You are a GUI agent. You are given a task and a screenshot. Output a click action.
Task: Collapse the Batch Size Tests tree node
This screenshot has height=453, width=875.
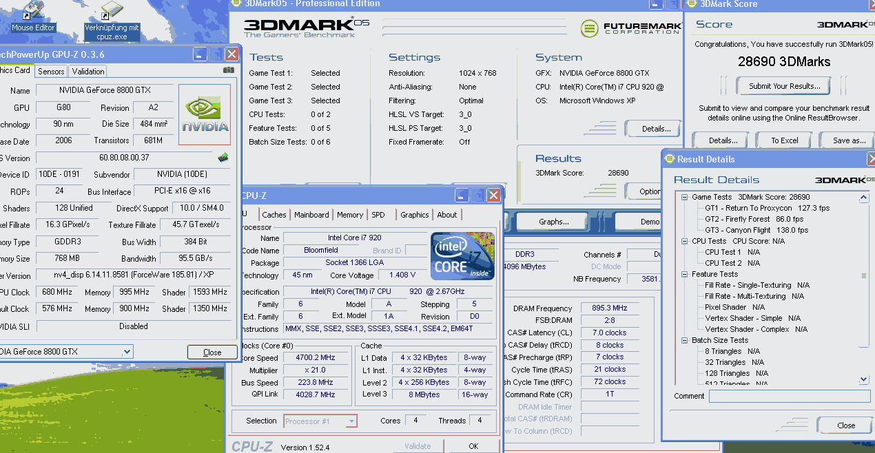coord(685,340)
